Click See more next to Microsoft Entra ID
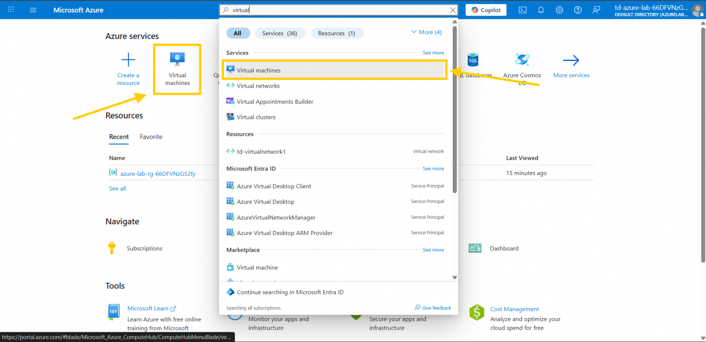This screenshot has width=706, height=342. pyautogui.click(x=433, y=168)
